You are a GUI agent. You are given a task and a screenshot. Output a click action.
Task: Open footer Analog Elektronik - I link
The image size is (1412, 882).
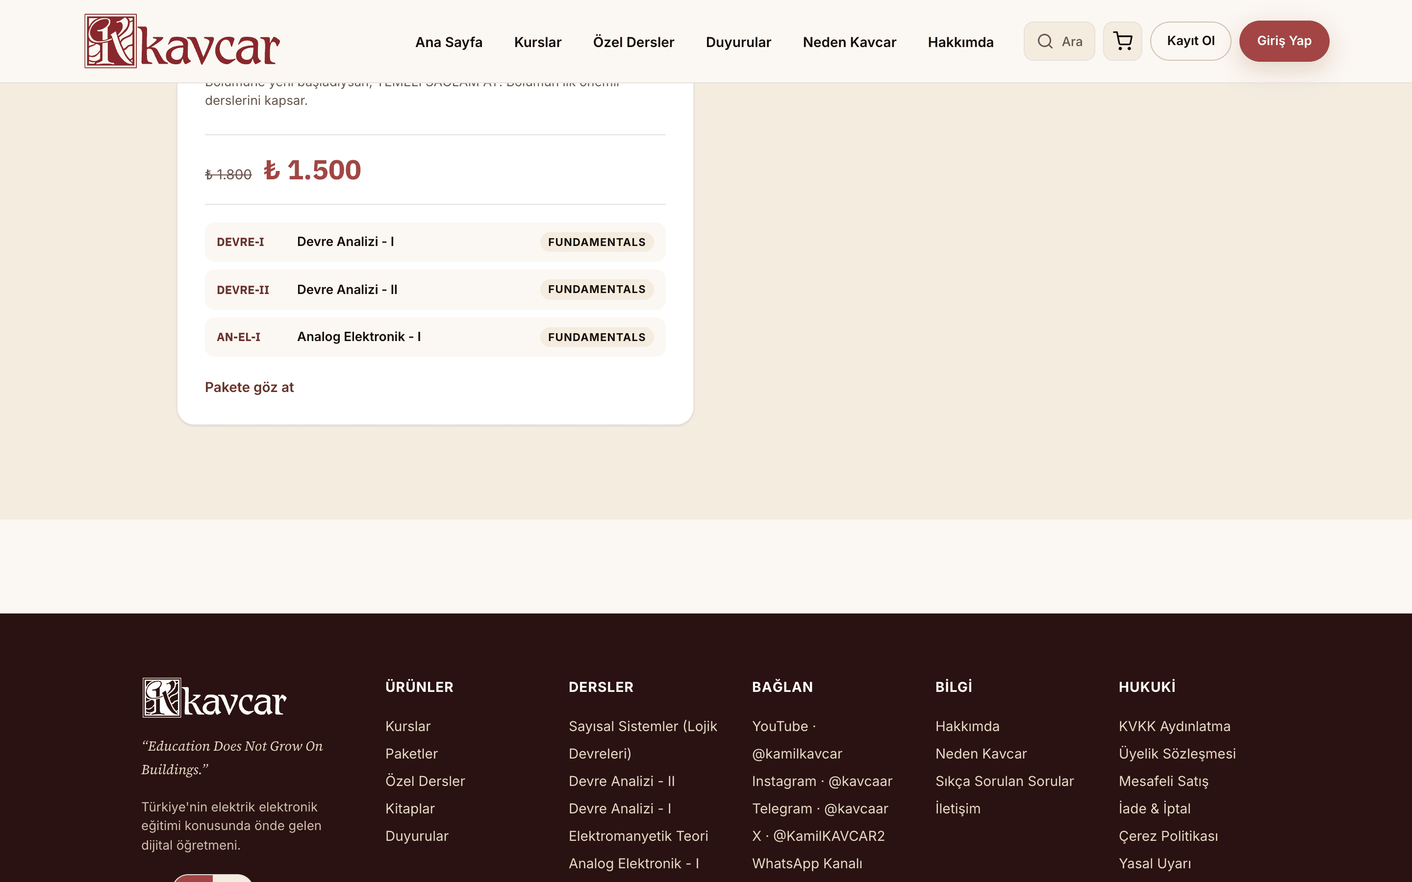(633, 863)
